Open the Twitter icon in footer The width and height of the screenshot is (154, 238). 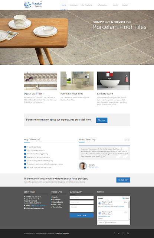119,233
